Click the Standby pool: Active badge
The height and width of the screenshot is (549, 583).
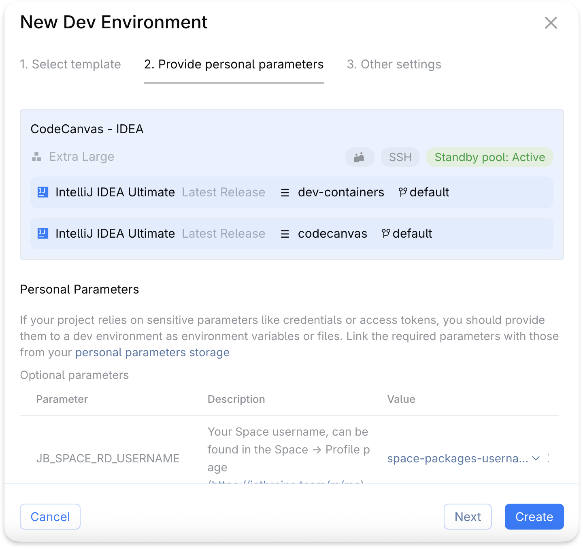coord(489,157)
